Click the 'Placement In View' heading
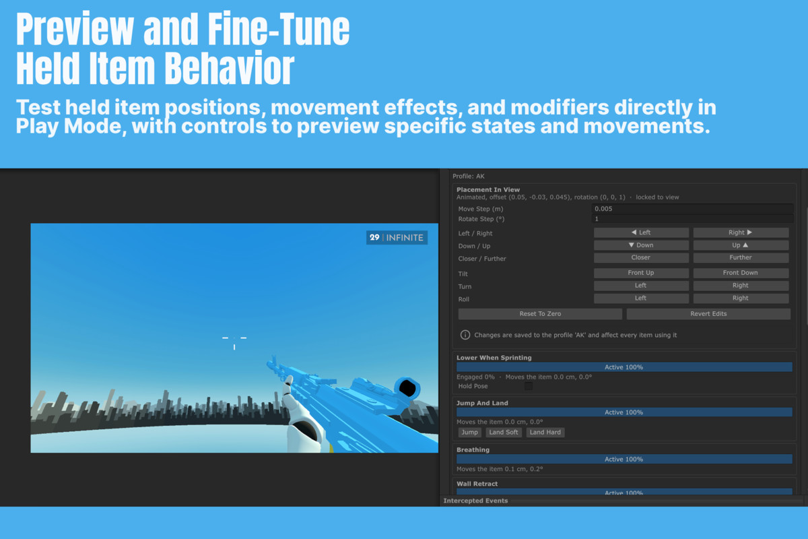This screenshot has width=808, height=539. (488, 190)
